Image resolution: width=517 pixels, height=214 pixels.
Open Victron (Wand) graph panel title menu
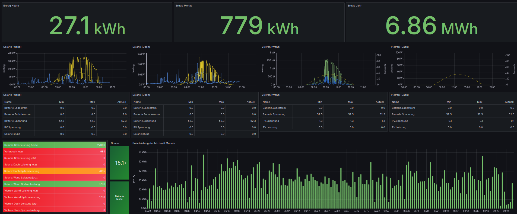(271, 47)
